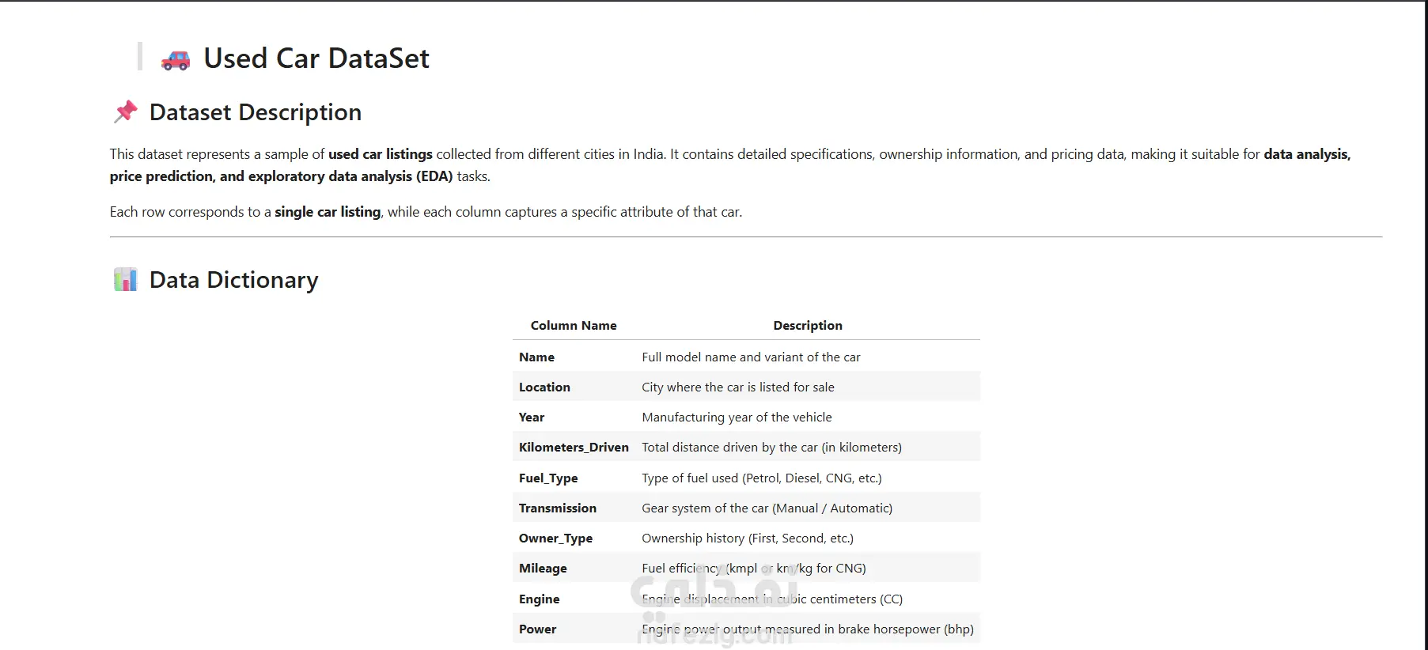
Task: Select the "Dataset Description" heading
Action: [255, 112]
